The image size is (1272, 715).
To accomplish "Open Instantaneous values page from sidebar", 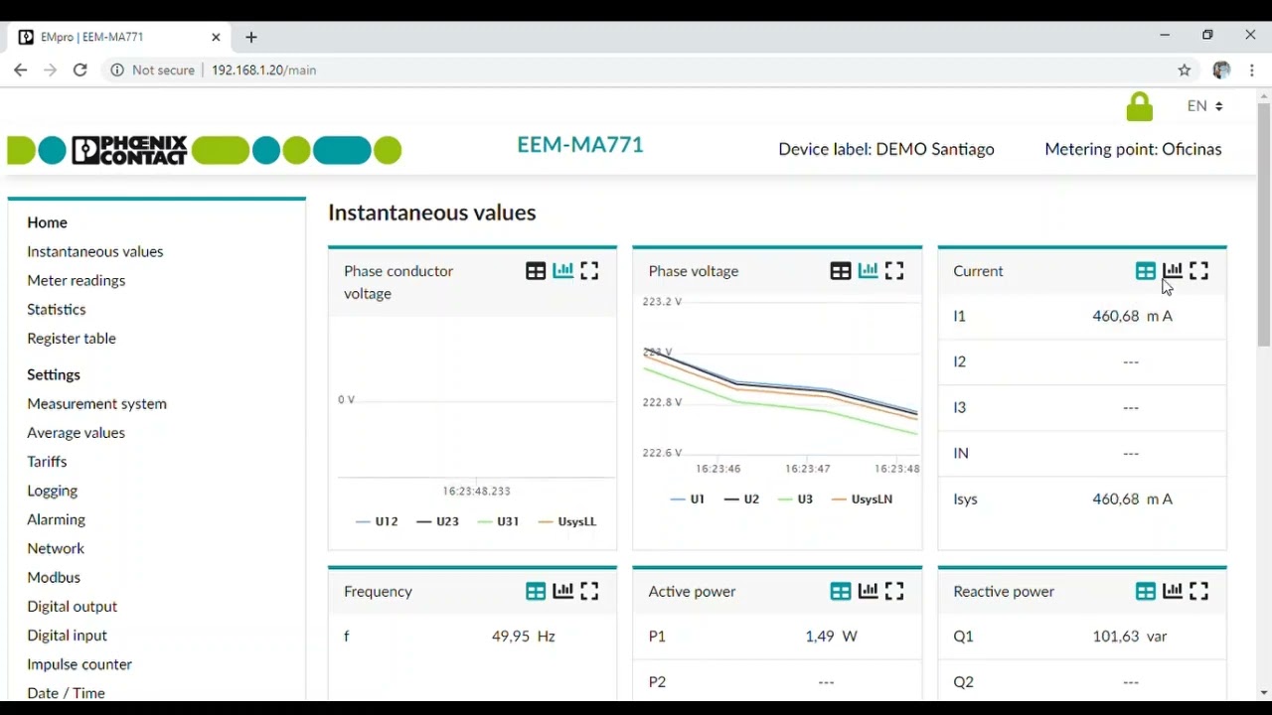I will coord(95,251).
